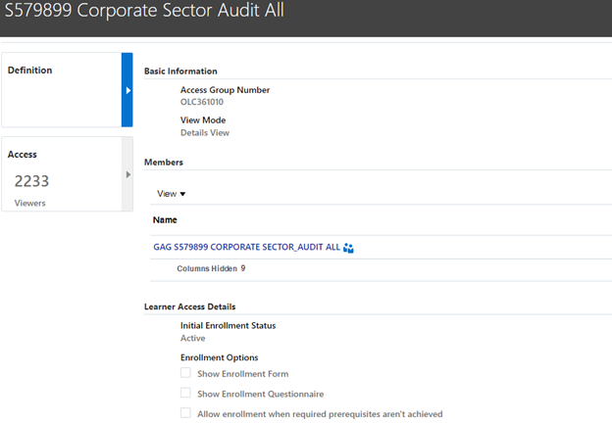Click the Basic Information section heading

click(180, 71)
